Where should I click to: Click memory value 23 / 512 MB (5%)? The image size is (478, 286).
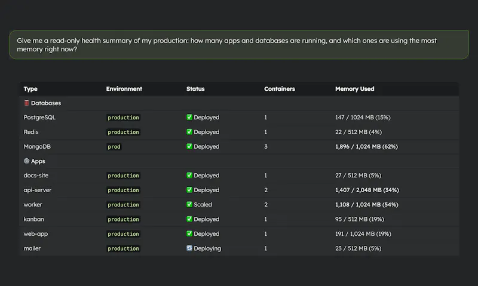(358, 248)
